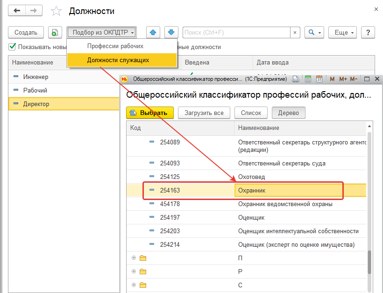Click the favorites star next to Должности
383x293 pixels.
[56, 11]
